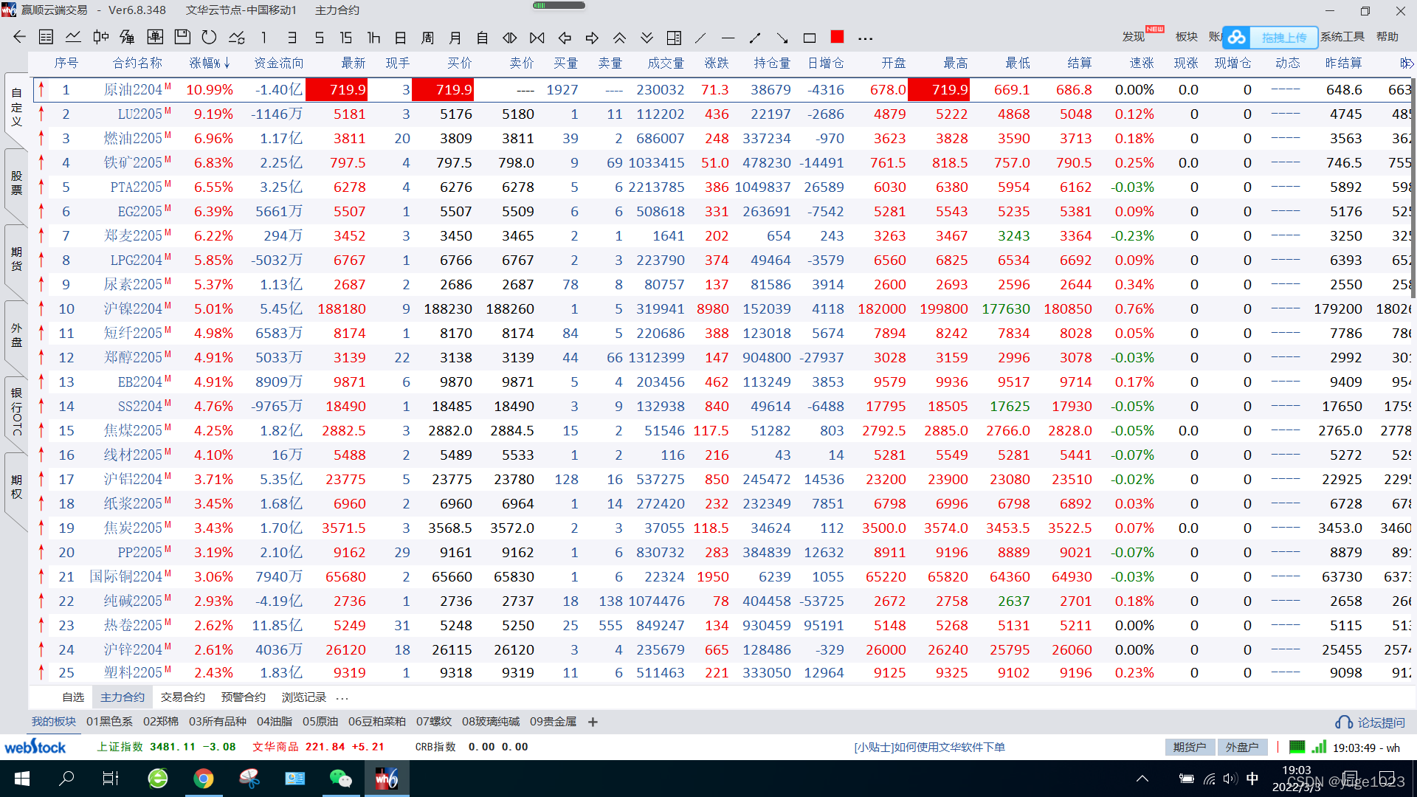Sort by the 成交量 column header
The height and width of the screenshot is (797, 1417).
(666, 63)
